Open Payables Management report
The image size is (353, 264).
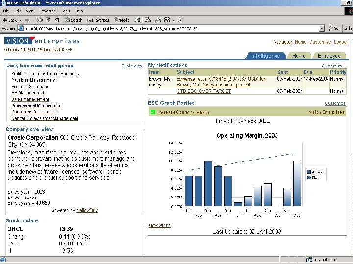33,80
